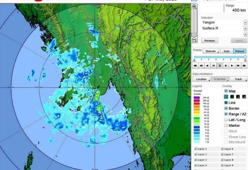Turn off Range / AZ overlay

(226, 114)
